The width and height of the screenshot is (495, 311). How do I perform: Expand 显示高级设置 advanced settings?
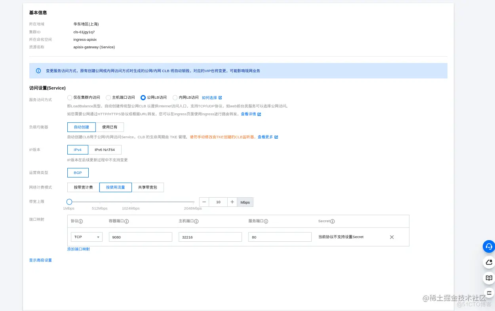pos(40,260)
